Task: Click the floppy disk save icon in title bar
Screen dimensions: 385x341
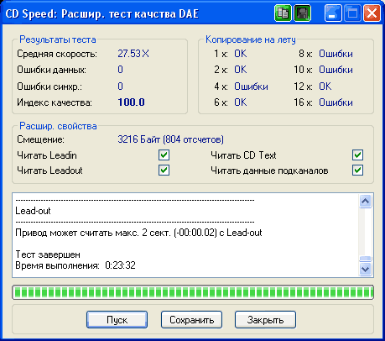Action: (302, 13)
